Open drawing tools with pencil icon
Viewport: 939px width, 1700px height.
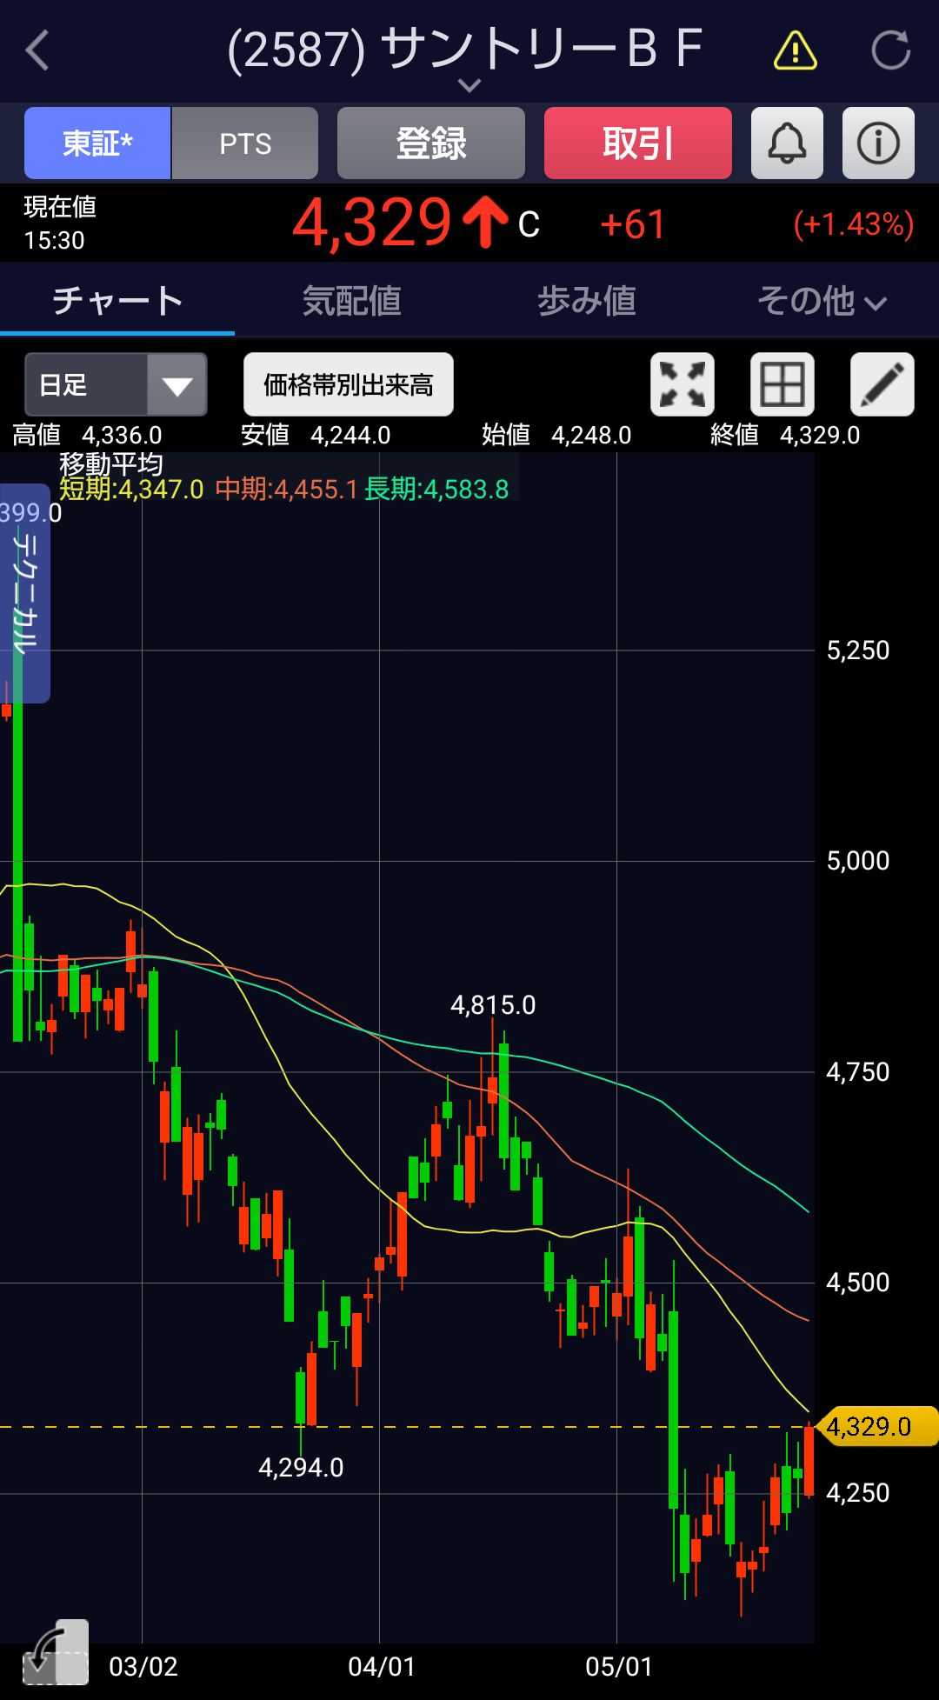882,384
